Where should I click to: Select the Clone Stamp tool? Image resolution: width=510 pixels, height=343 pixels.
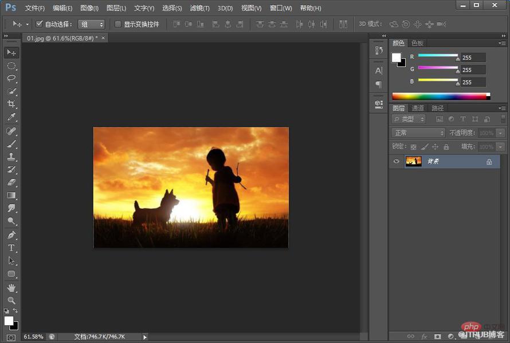point(11,157)
